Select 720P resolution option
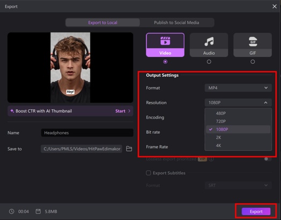 [238, 122]
